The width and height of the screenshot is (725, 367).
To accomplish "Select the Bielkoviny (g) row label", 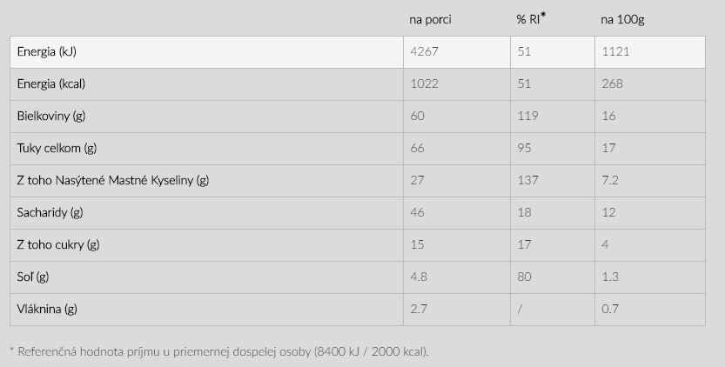I will pos(51,117).
